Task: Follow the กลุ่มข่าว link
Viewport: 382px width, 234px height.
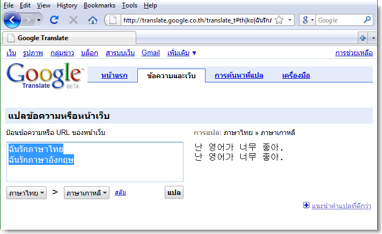Action: (x=62, y=53)
